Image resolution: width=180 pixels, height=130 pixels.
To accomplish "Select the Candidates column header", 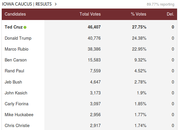I will pyautogui.click(x=15, y=14).
